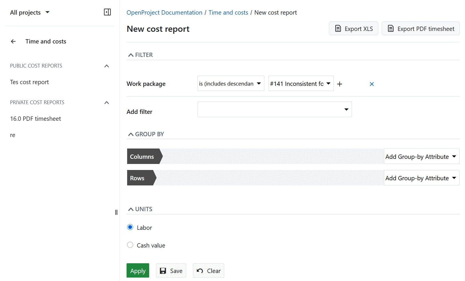Add another work package value with plus icon

pyautogui.click(x=340, y=84)
